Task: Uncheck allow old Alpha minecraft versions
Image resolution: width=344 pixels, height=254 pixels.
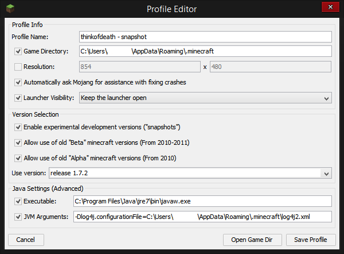Action: 18,157
